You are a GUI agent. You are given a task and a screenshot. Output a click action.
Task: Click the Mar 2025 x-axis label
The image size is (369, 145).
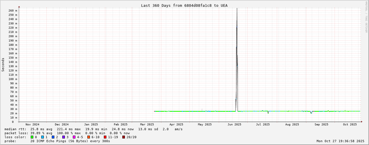click(147, 125)
